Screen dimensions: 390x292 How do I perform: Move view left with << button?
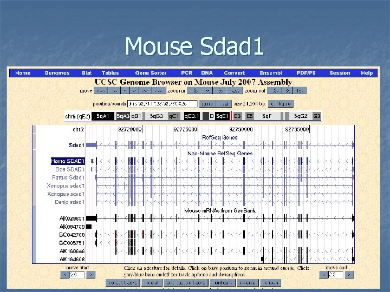click(x=114, y=91)
